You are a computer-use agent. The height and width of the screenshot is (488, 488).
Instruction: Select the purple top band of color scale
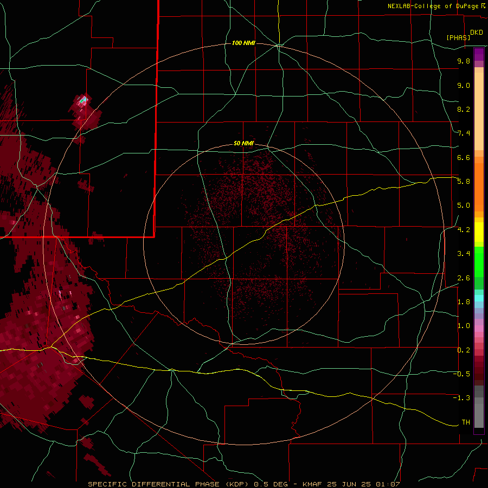479,54
